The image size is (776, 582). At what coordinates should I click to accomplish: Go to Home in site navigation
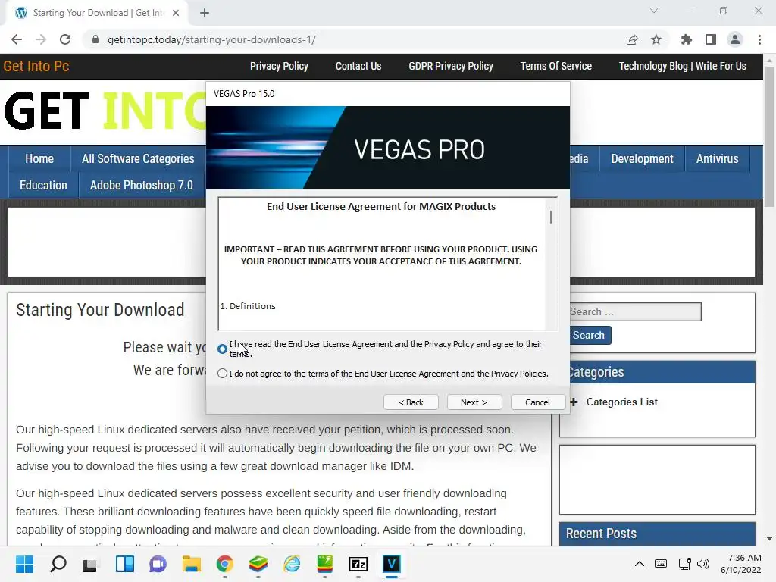(x=39, y=159)
